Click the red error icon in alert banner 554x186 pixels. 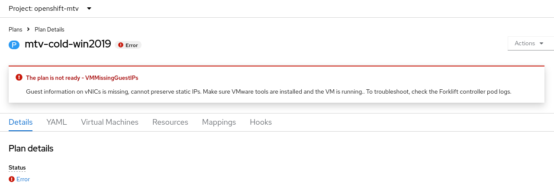click(x=19, y=78)
